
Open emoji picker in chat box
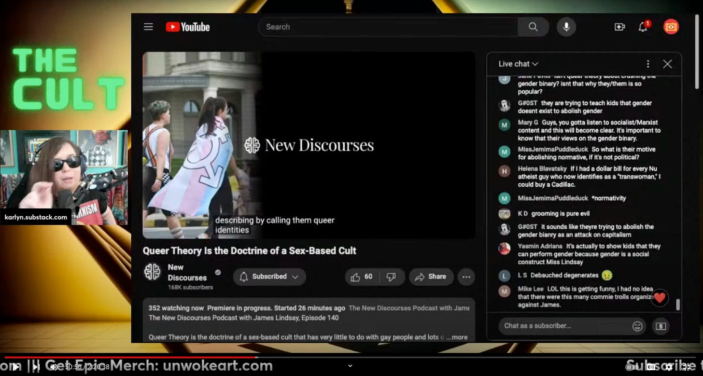(x=637, y=326)
